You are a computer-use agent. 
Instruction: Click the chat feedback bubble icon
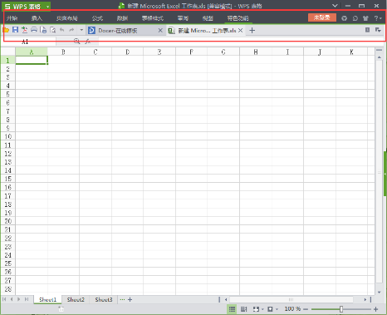pos(355,18)
